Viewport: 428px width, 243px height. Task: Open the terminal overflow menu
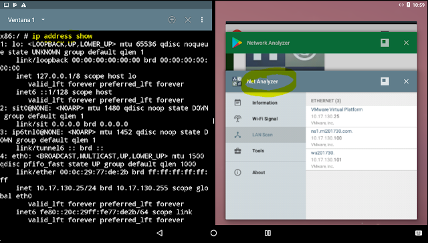point(202,19)
